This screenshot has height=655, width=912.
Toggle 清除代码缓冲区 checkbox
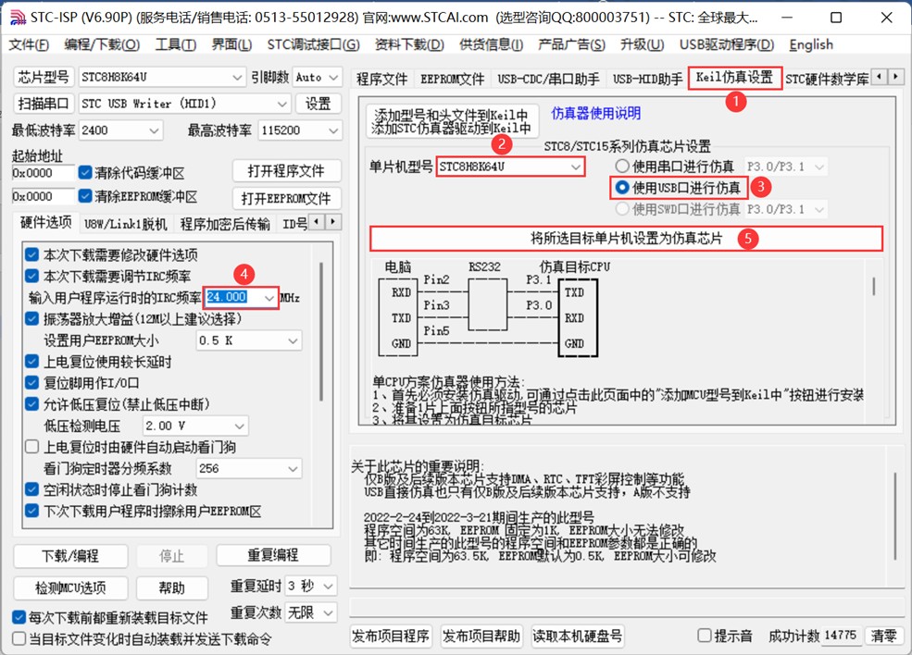click(x=85, y=173)
